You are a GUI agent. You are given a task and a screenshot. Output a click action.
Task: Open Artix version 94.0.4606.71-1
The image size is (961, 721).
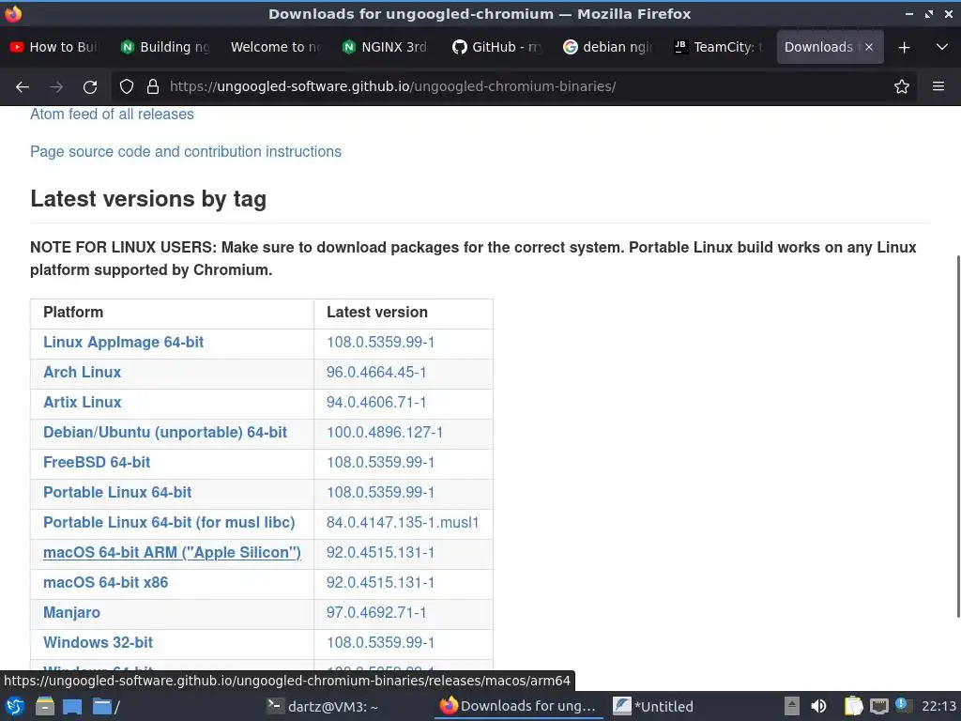(x=376, y=402)
